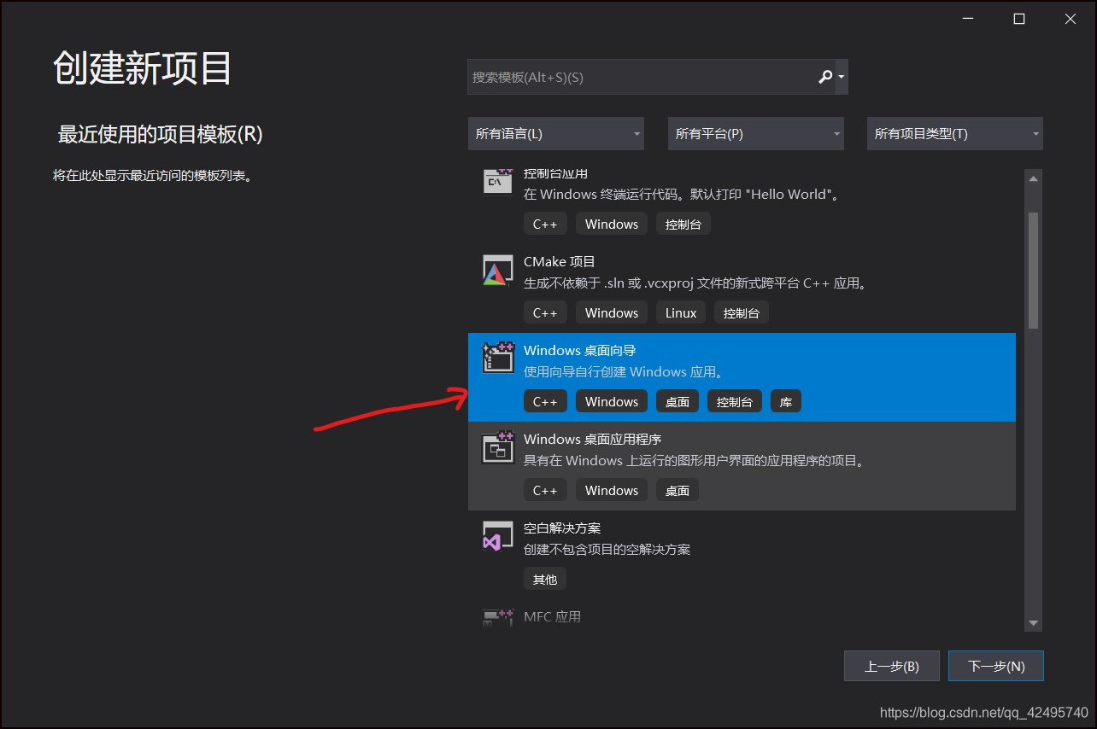Click the 上一步(B) button
The height and width of the screenshot is (729, 1097).
tap(892, 667)
